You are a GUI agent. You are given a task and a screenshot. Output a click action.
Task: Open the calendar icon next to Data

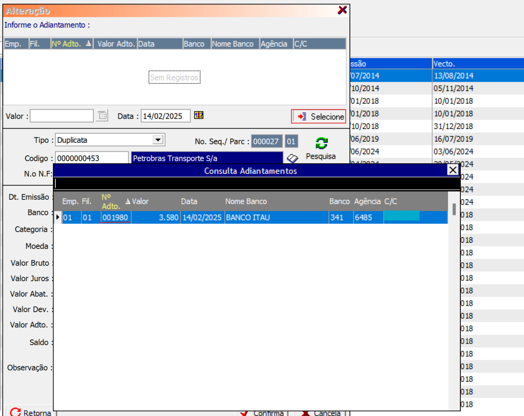(x=199, y=116)
